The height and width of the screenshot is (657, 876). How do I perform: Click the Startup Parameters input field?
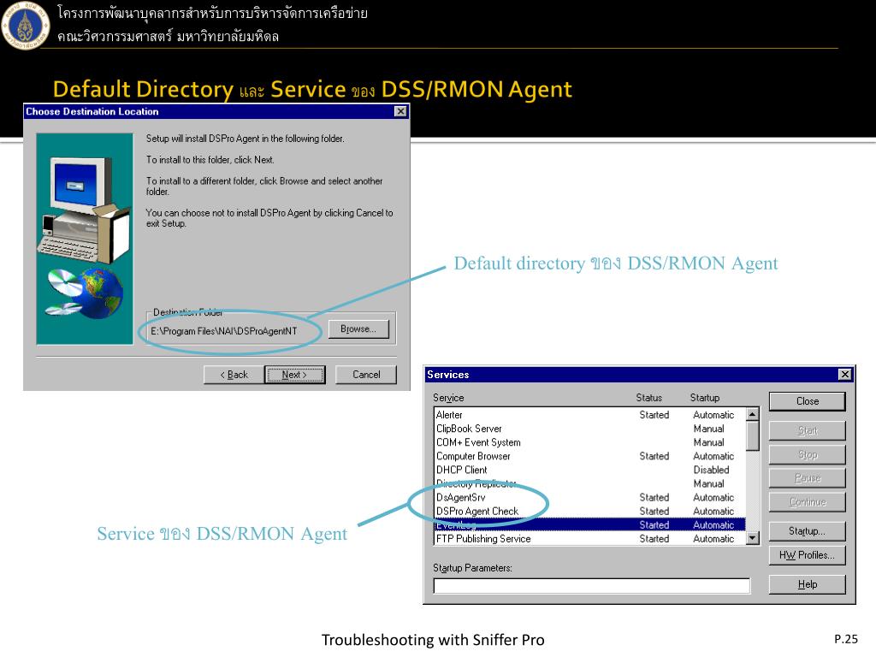pos(592,586)
